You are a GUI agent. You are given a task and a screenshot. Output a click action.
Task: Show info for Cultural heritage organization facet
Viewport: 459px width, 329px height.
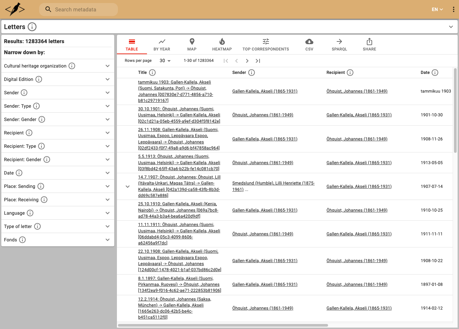[72, 66]
